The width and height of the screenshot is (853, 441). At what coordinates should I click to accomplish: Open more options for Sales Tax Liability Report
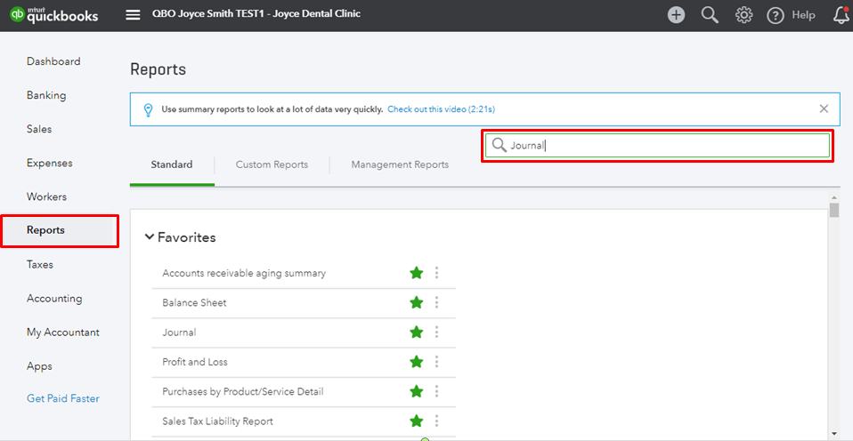(x=436, y=421)
